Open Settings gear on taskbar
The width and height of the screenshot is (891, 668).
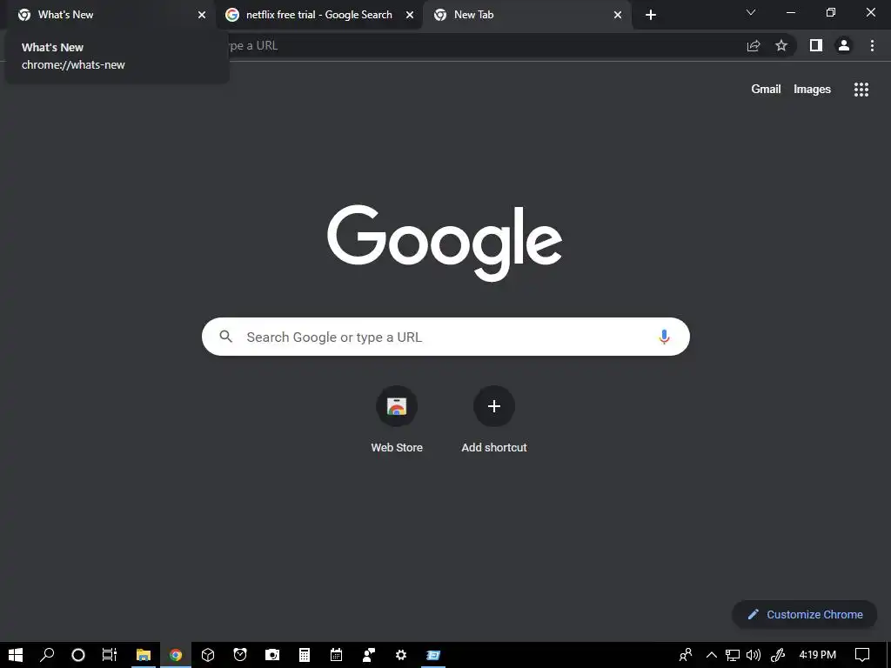point(401,655)
